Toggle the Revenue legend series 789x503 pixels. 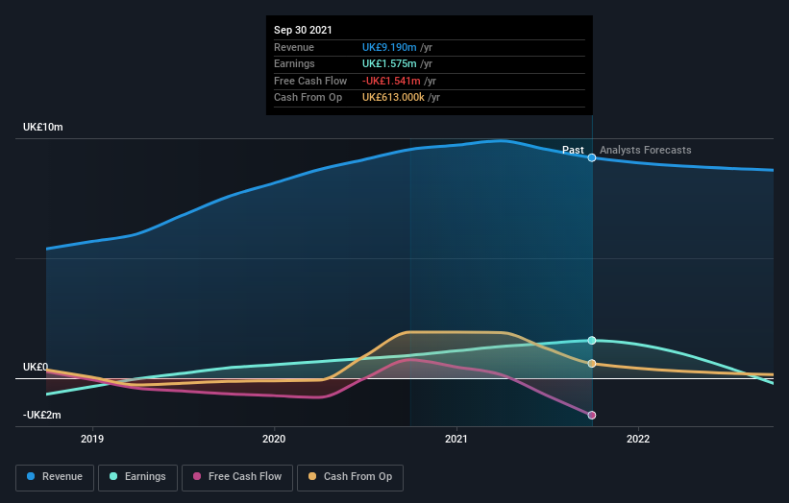tap(55, 477)
